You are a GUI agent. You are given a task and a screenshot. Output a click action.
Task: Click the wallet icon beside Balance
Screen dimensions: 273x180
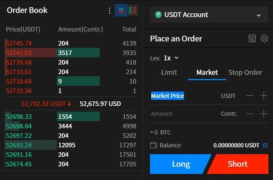pos(153,145)
